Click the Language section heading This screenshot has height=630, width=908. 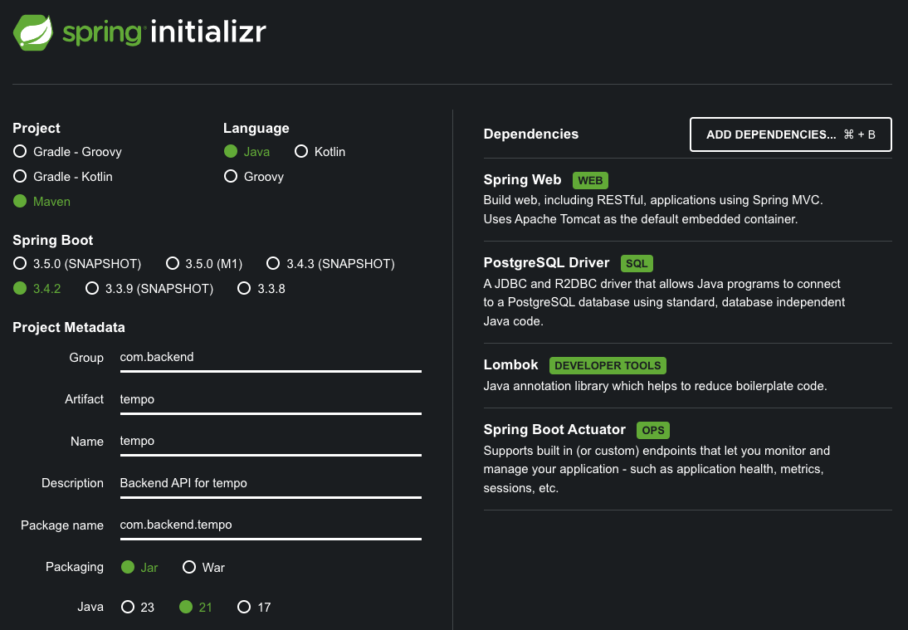256,128
